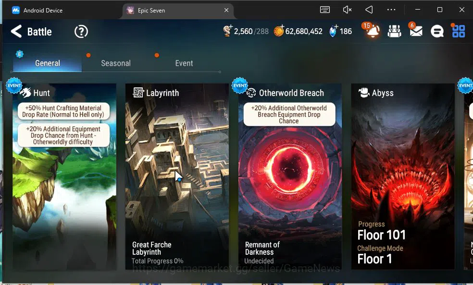Maximize the emulator window
Screen dimensions: 473x285
point(440,10)
